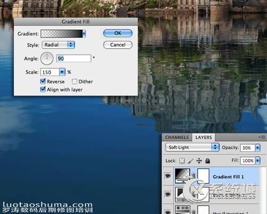This screenshot has height=214, width=267.
Task: Enable the Dither checkbox
Action: 74,81
